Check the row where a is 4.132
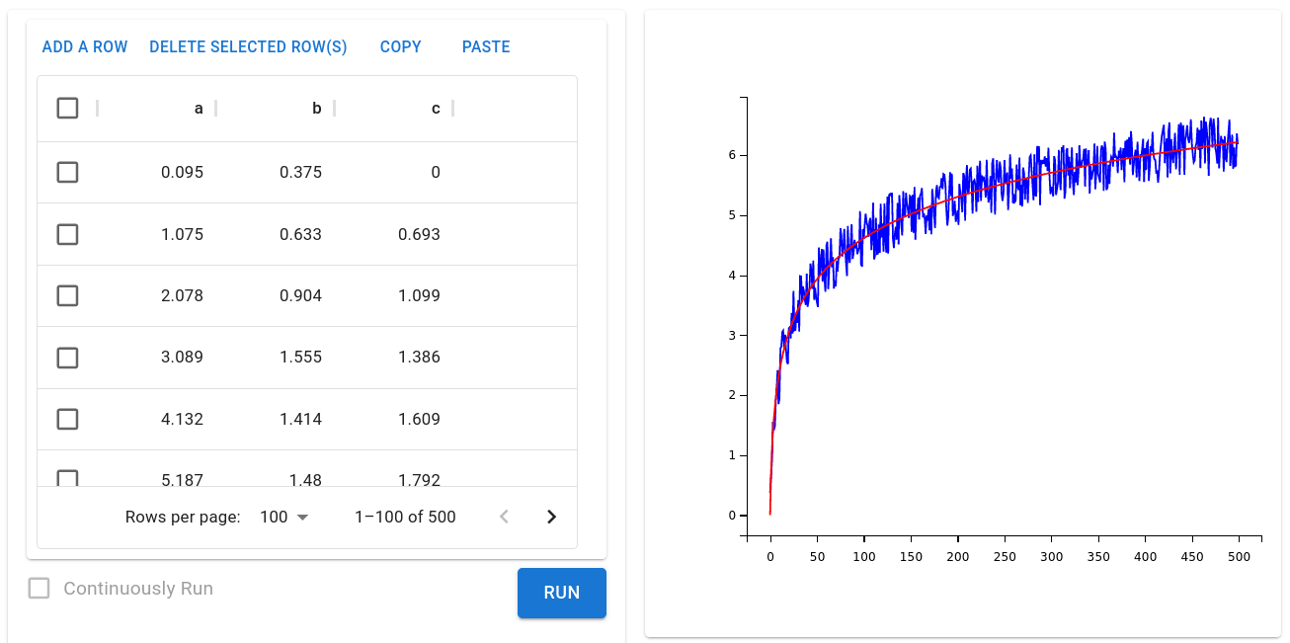1290x643 pixels. 67,418
